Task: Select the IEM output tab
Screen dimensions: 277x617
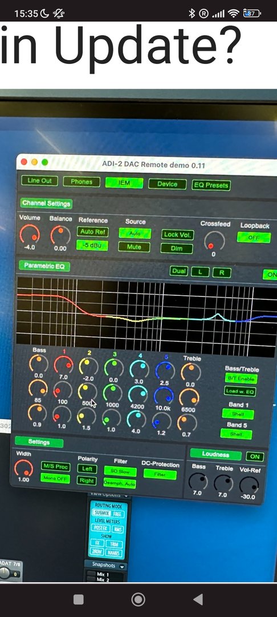Action: pyautogui.click(x=124, y=183)
